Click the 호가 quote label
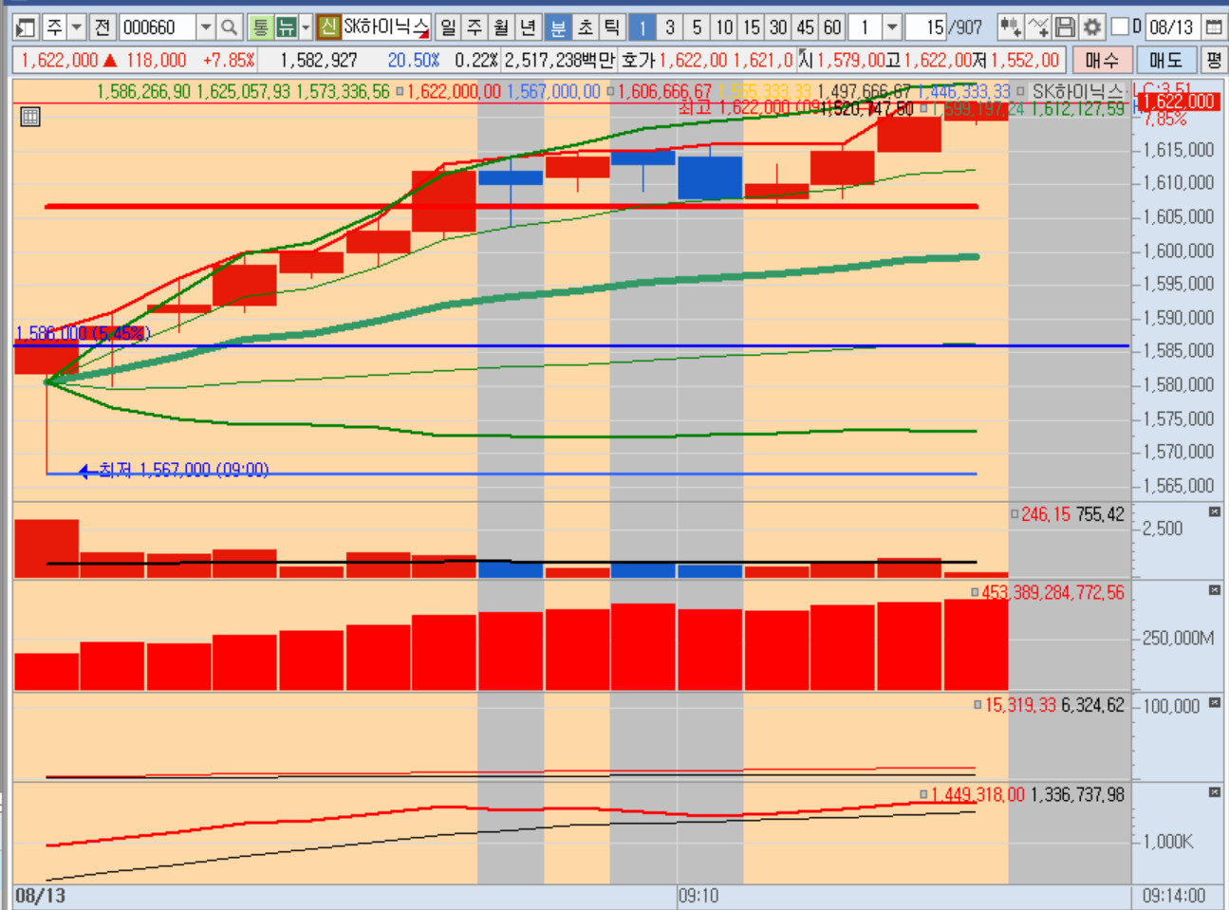 coord(638,61)
